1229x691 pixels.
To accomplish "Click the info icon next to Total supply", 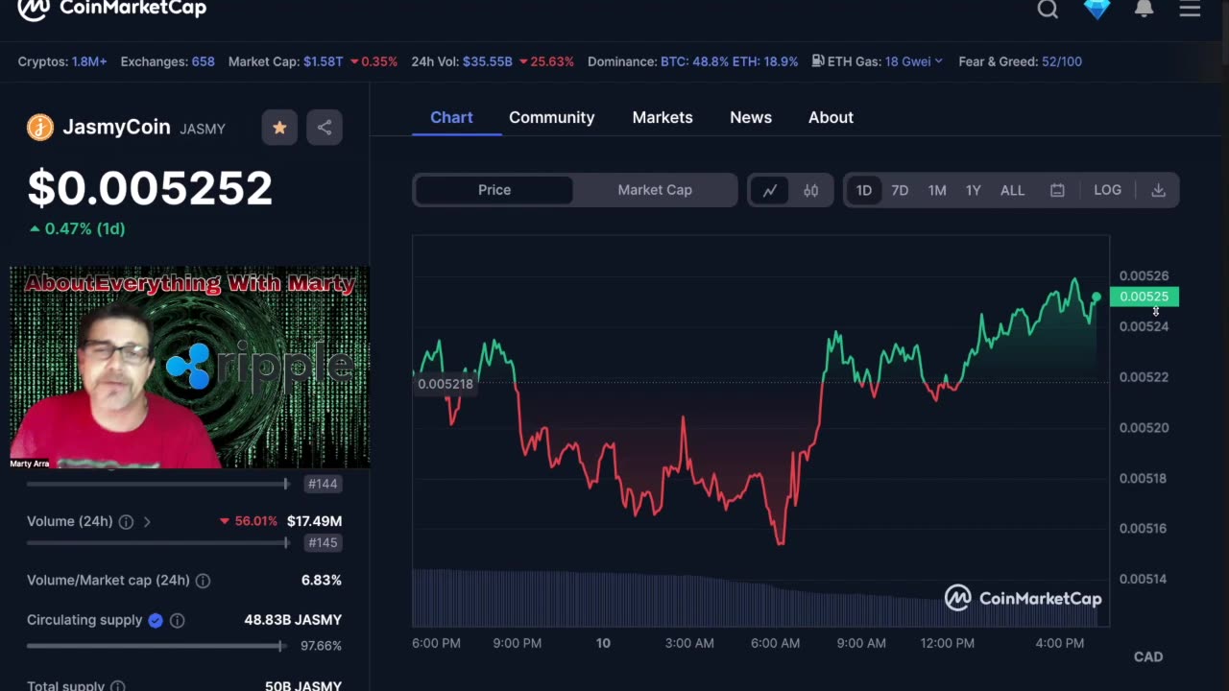I will 117,685.
